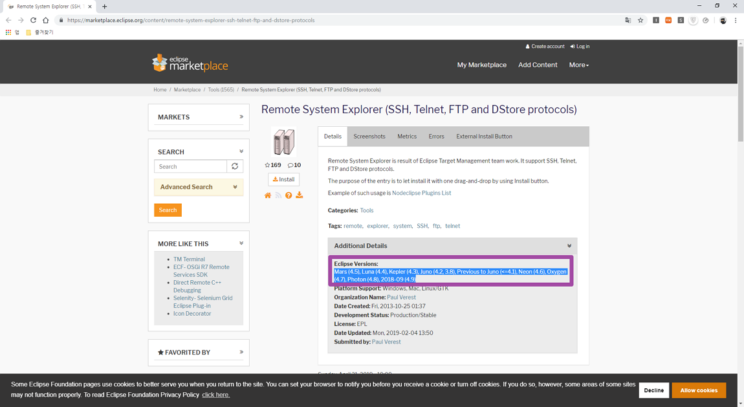This screenshot has height=407, width=744.
Task: Click the translate page icon in address bar
Action: pos(628,21)
